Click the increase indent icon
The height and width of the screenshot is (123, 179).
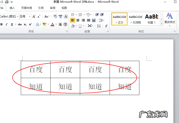pyautogui.click(x=102, y=15)
